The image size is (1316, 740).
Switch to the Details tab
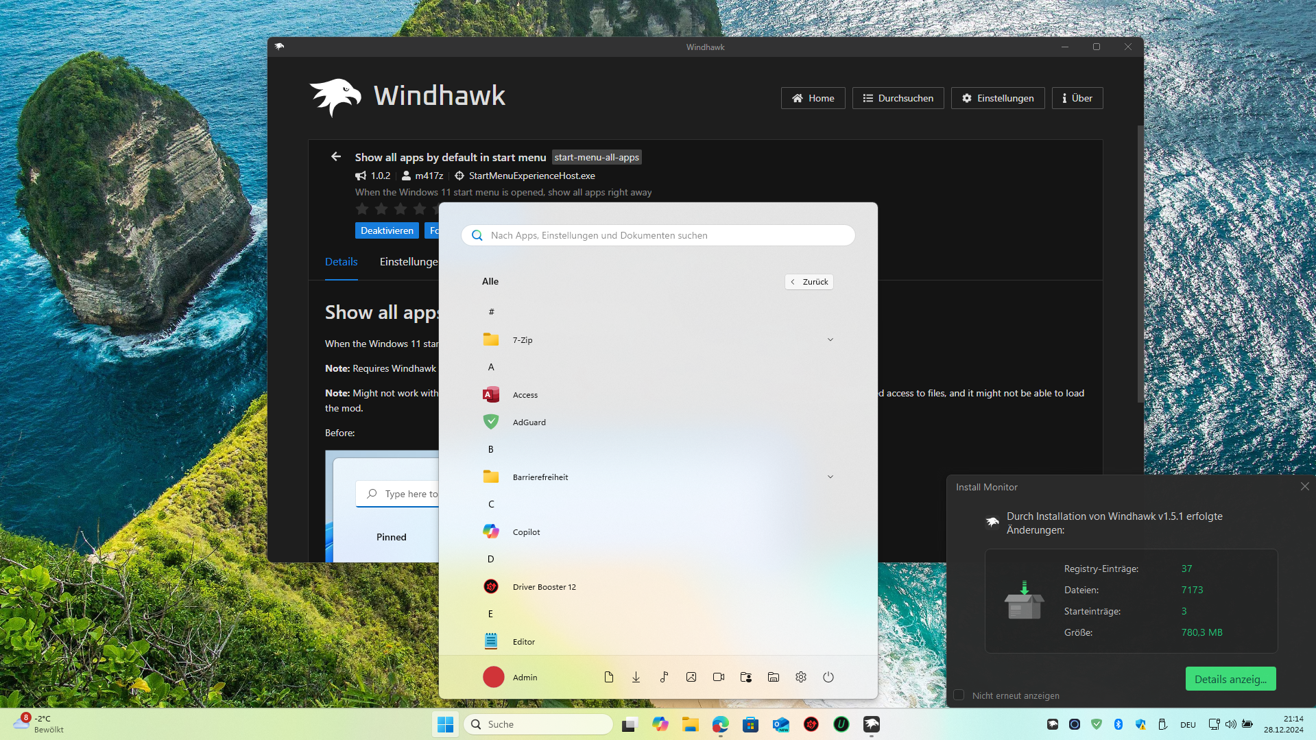click(x=341, y=261)
